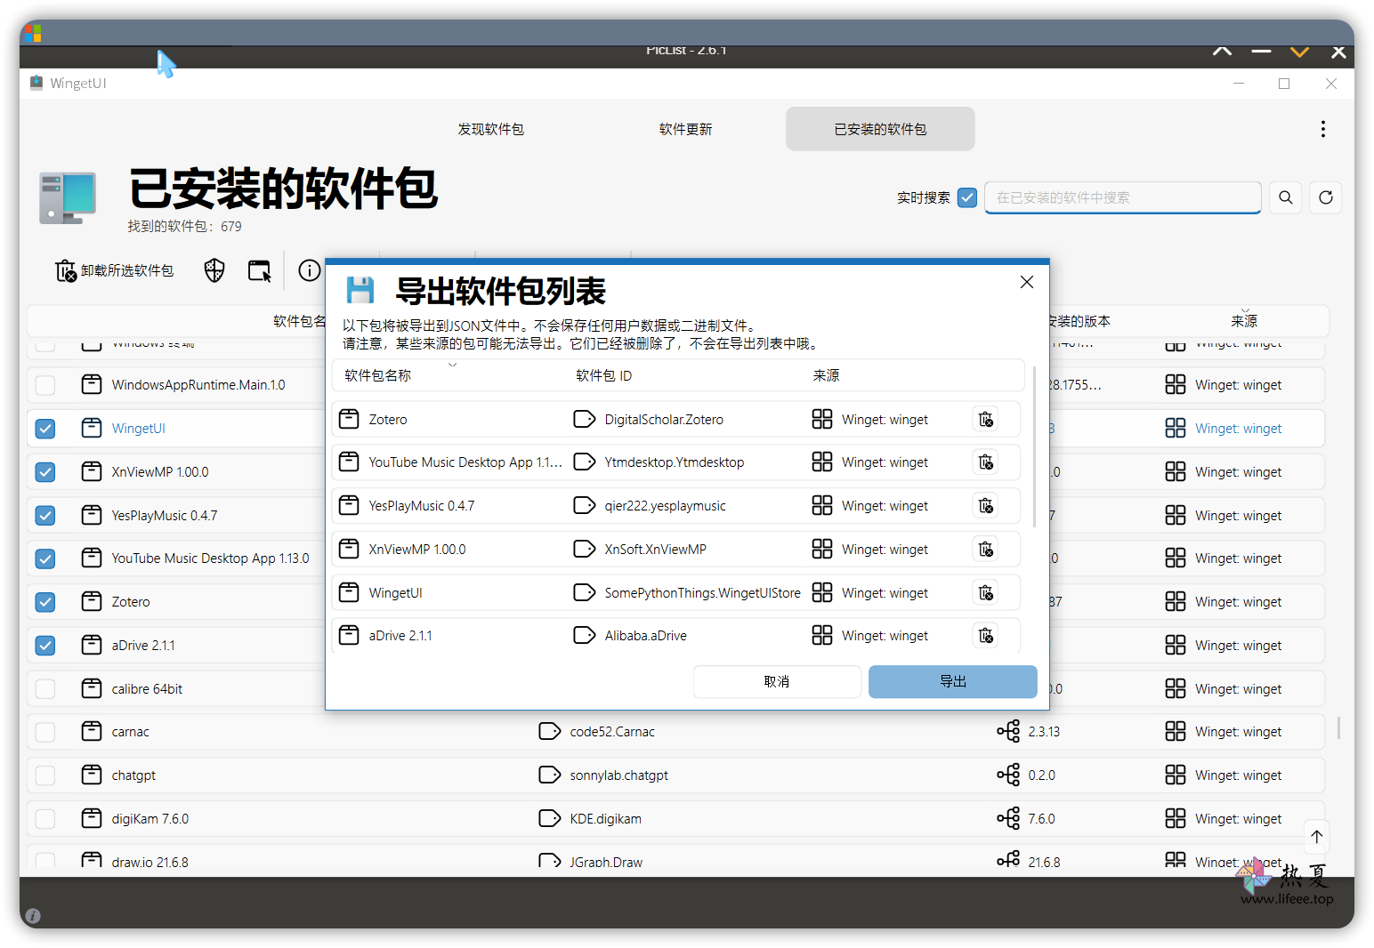Reload packages with the refresh icon

[x=1326, y=197]
